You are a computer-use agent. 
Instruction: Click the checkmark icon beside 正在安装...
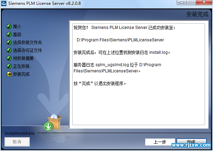[x=9, y=66]
